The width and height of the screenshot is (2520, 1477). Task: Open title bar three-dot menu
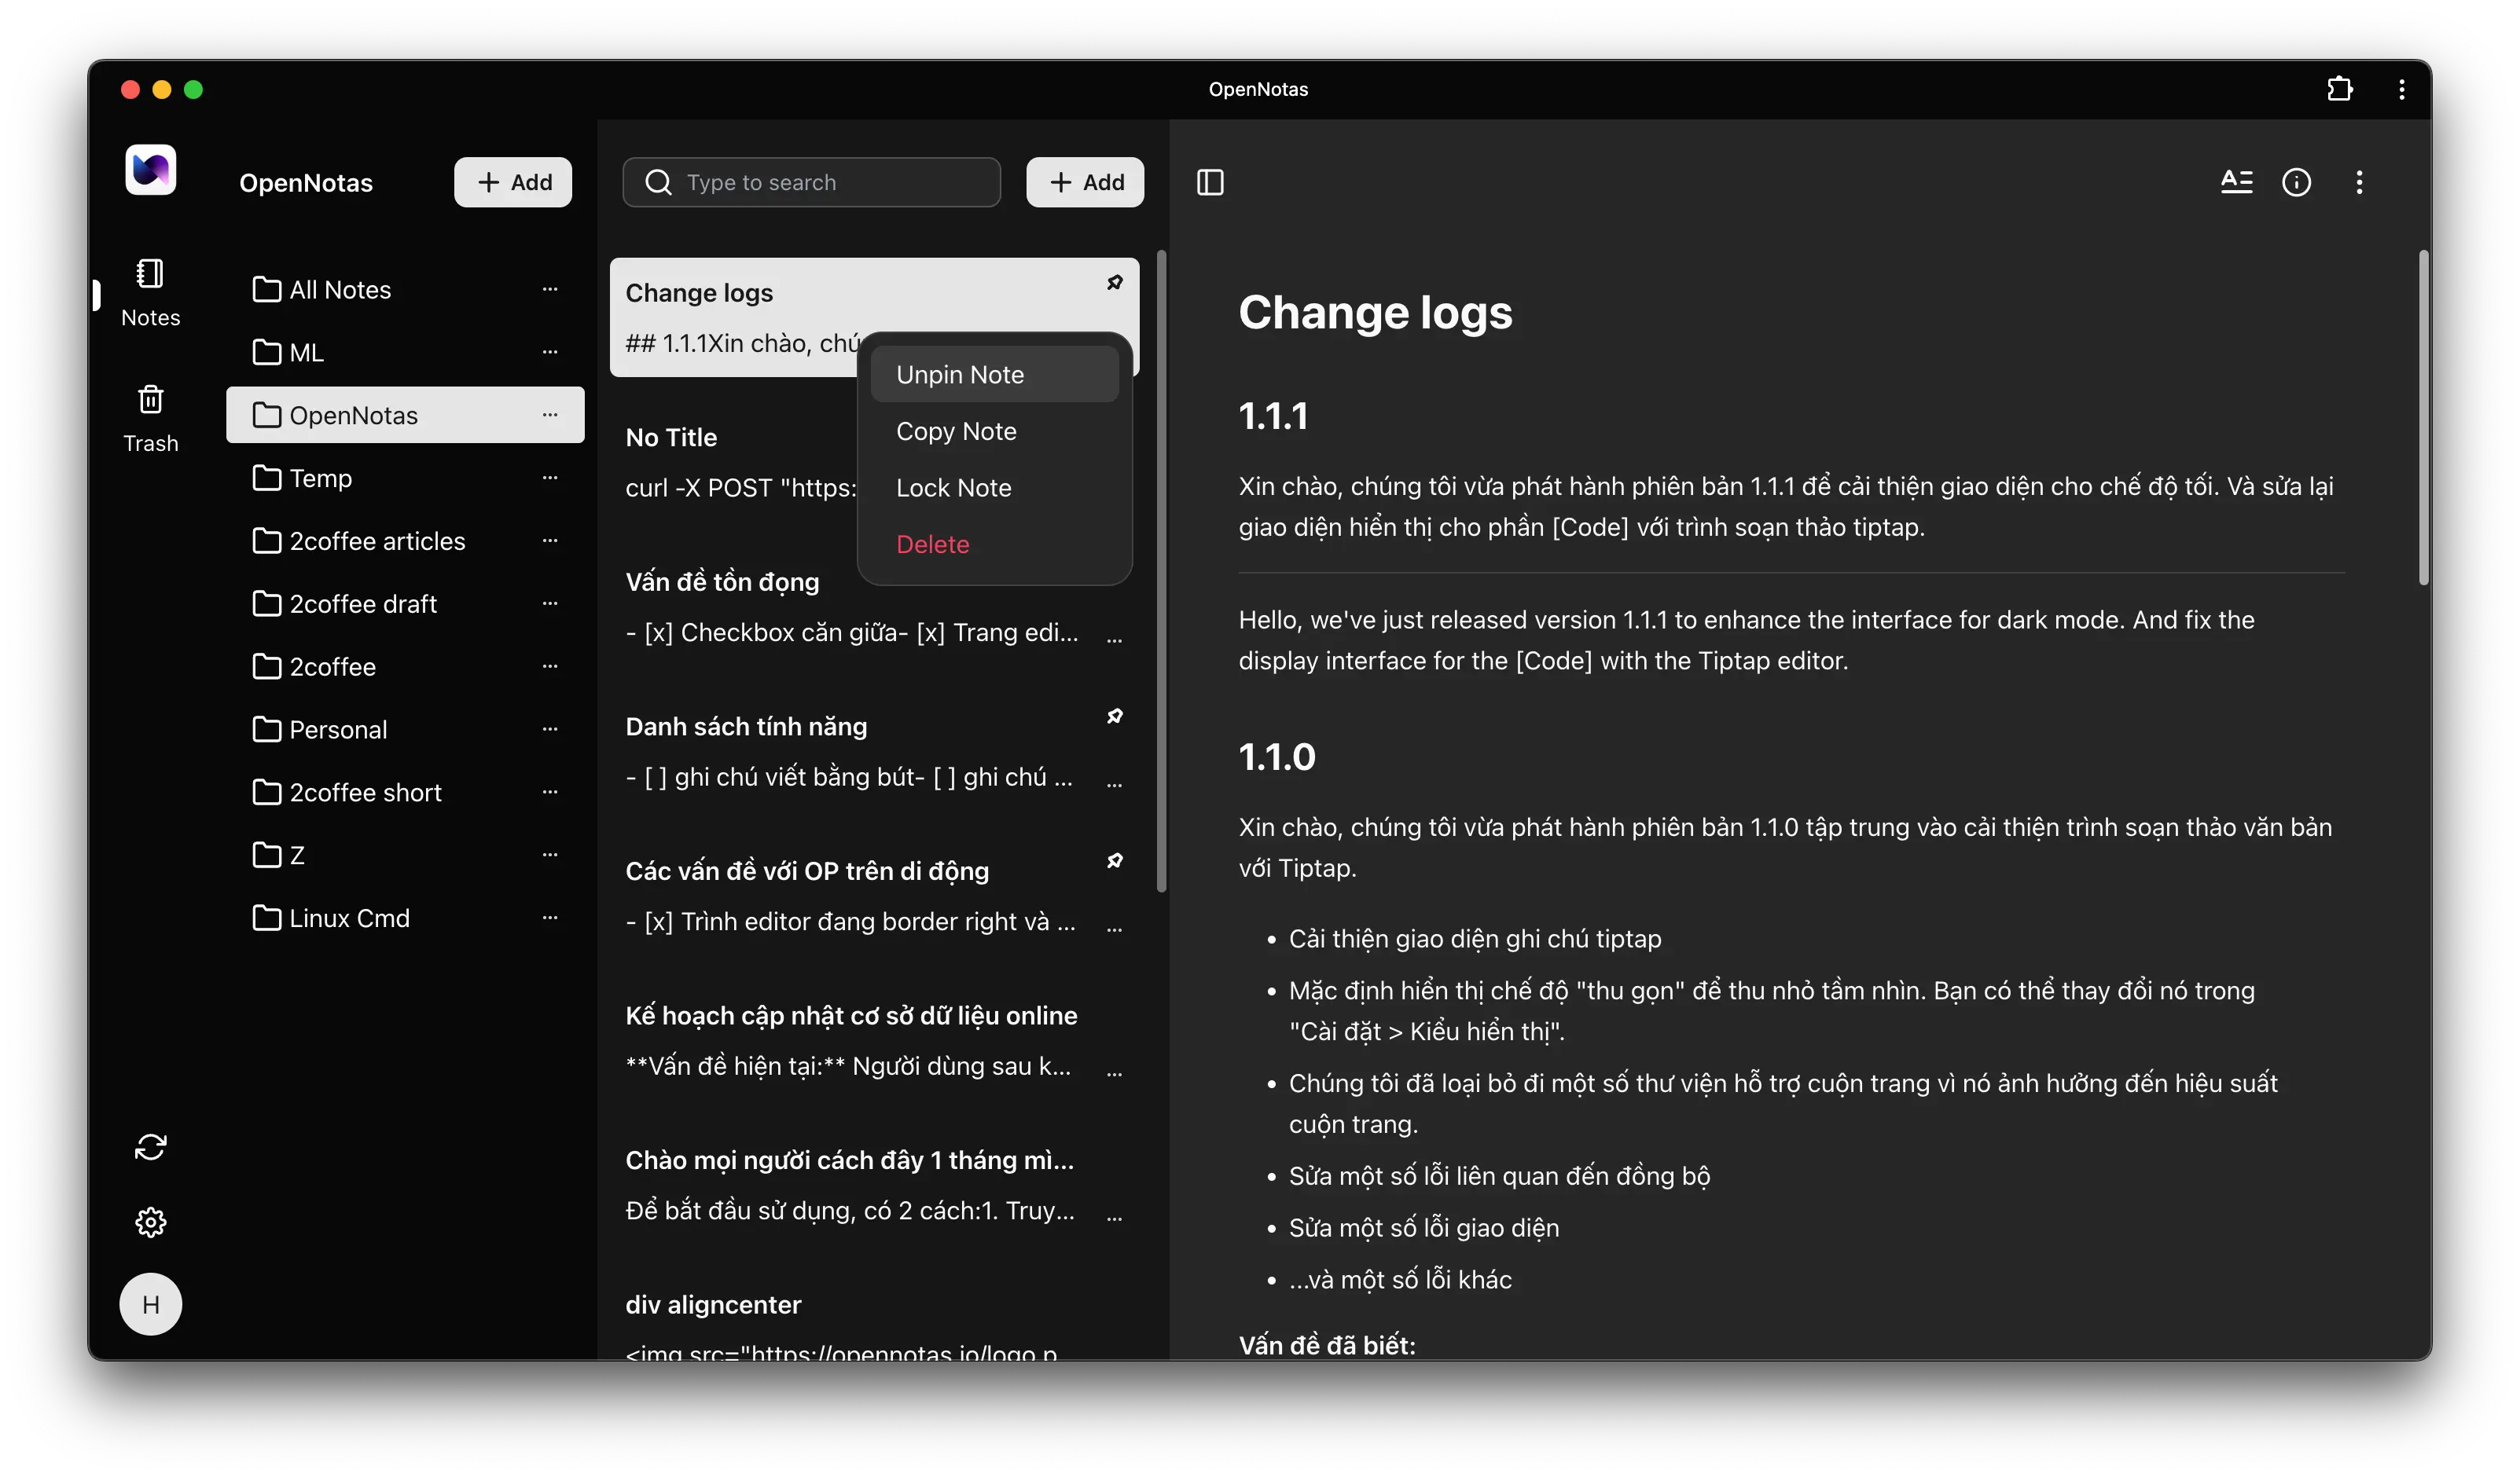click(2401, 89)
